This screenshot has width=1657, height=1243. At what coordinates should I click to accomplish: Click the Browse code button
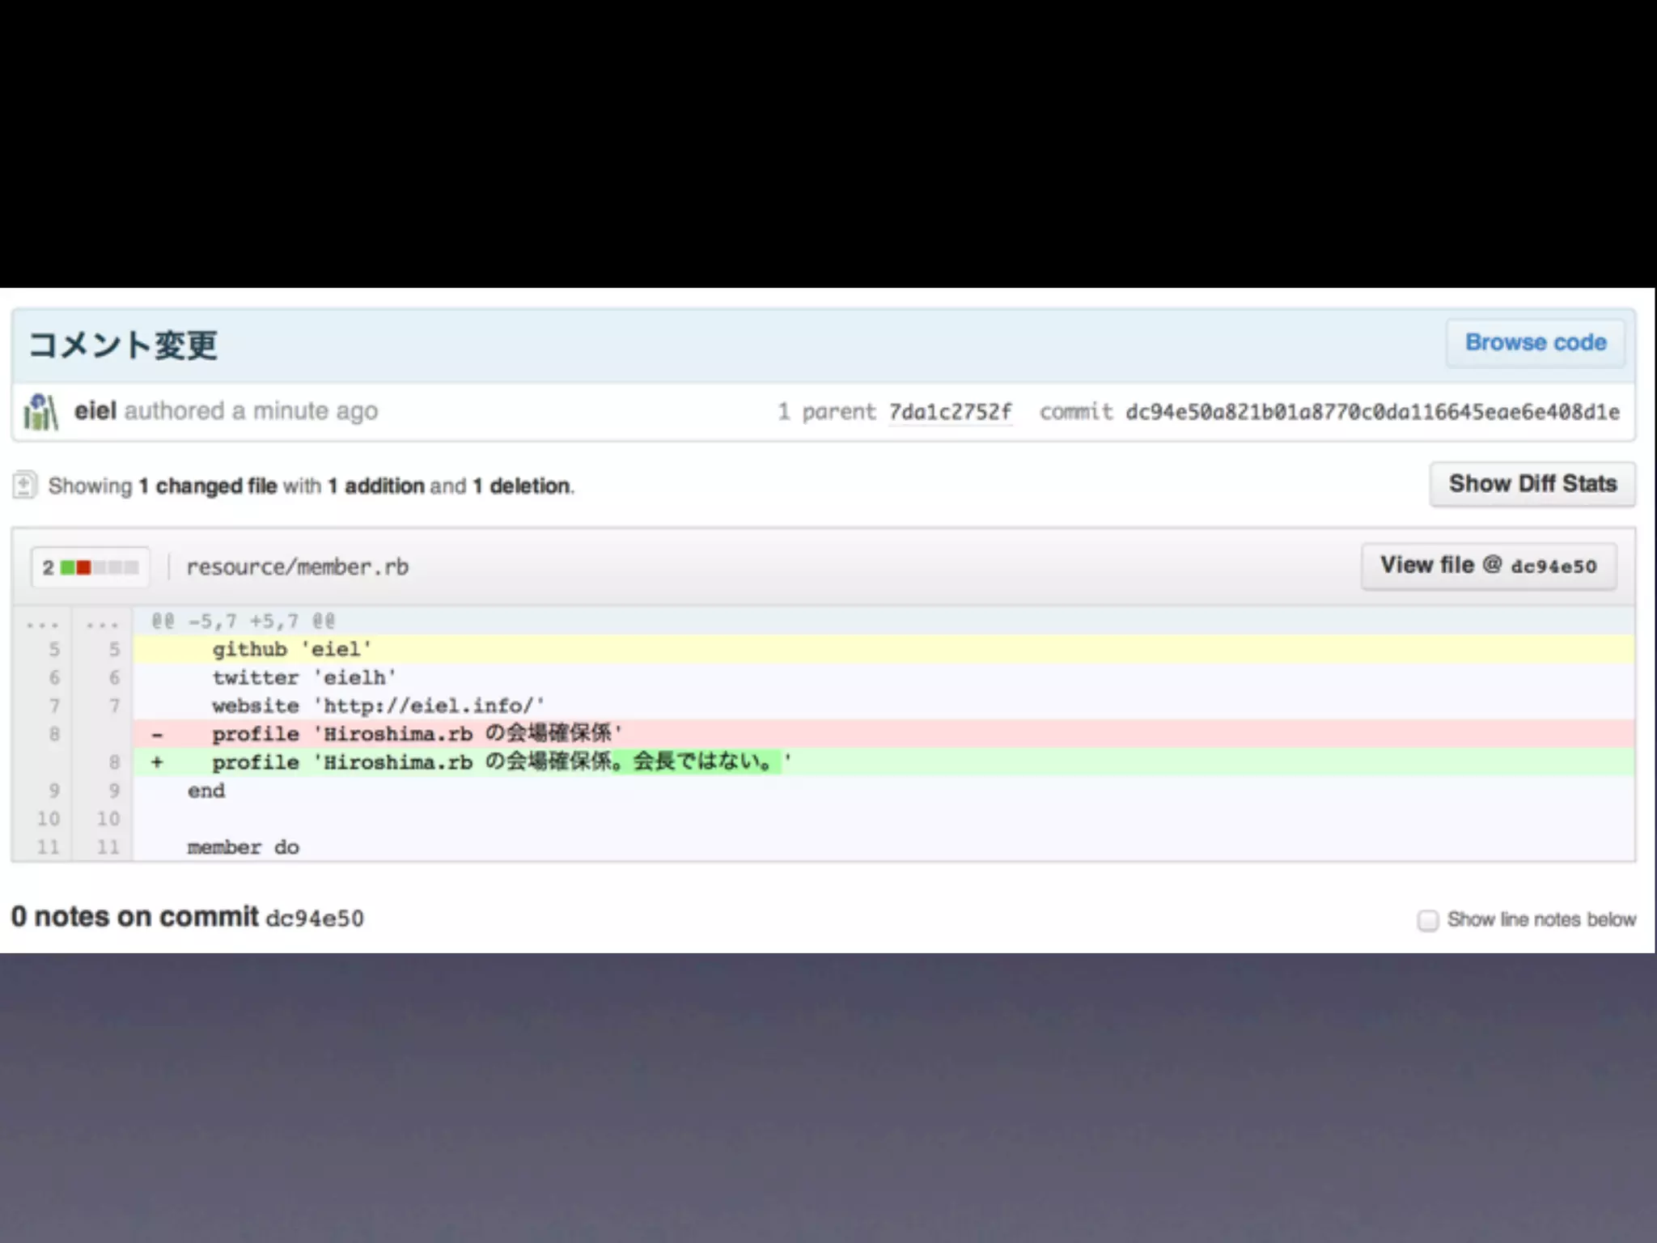[x=1535, y=343]
